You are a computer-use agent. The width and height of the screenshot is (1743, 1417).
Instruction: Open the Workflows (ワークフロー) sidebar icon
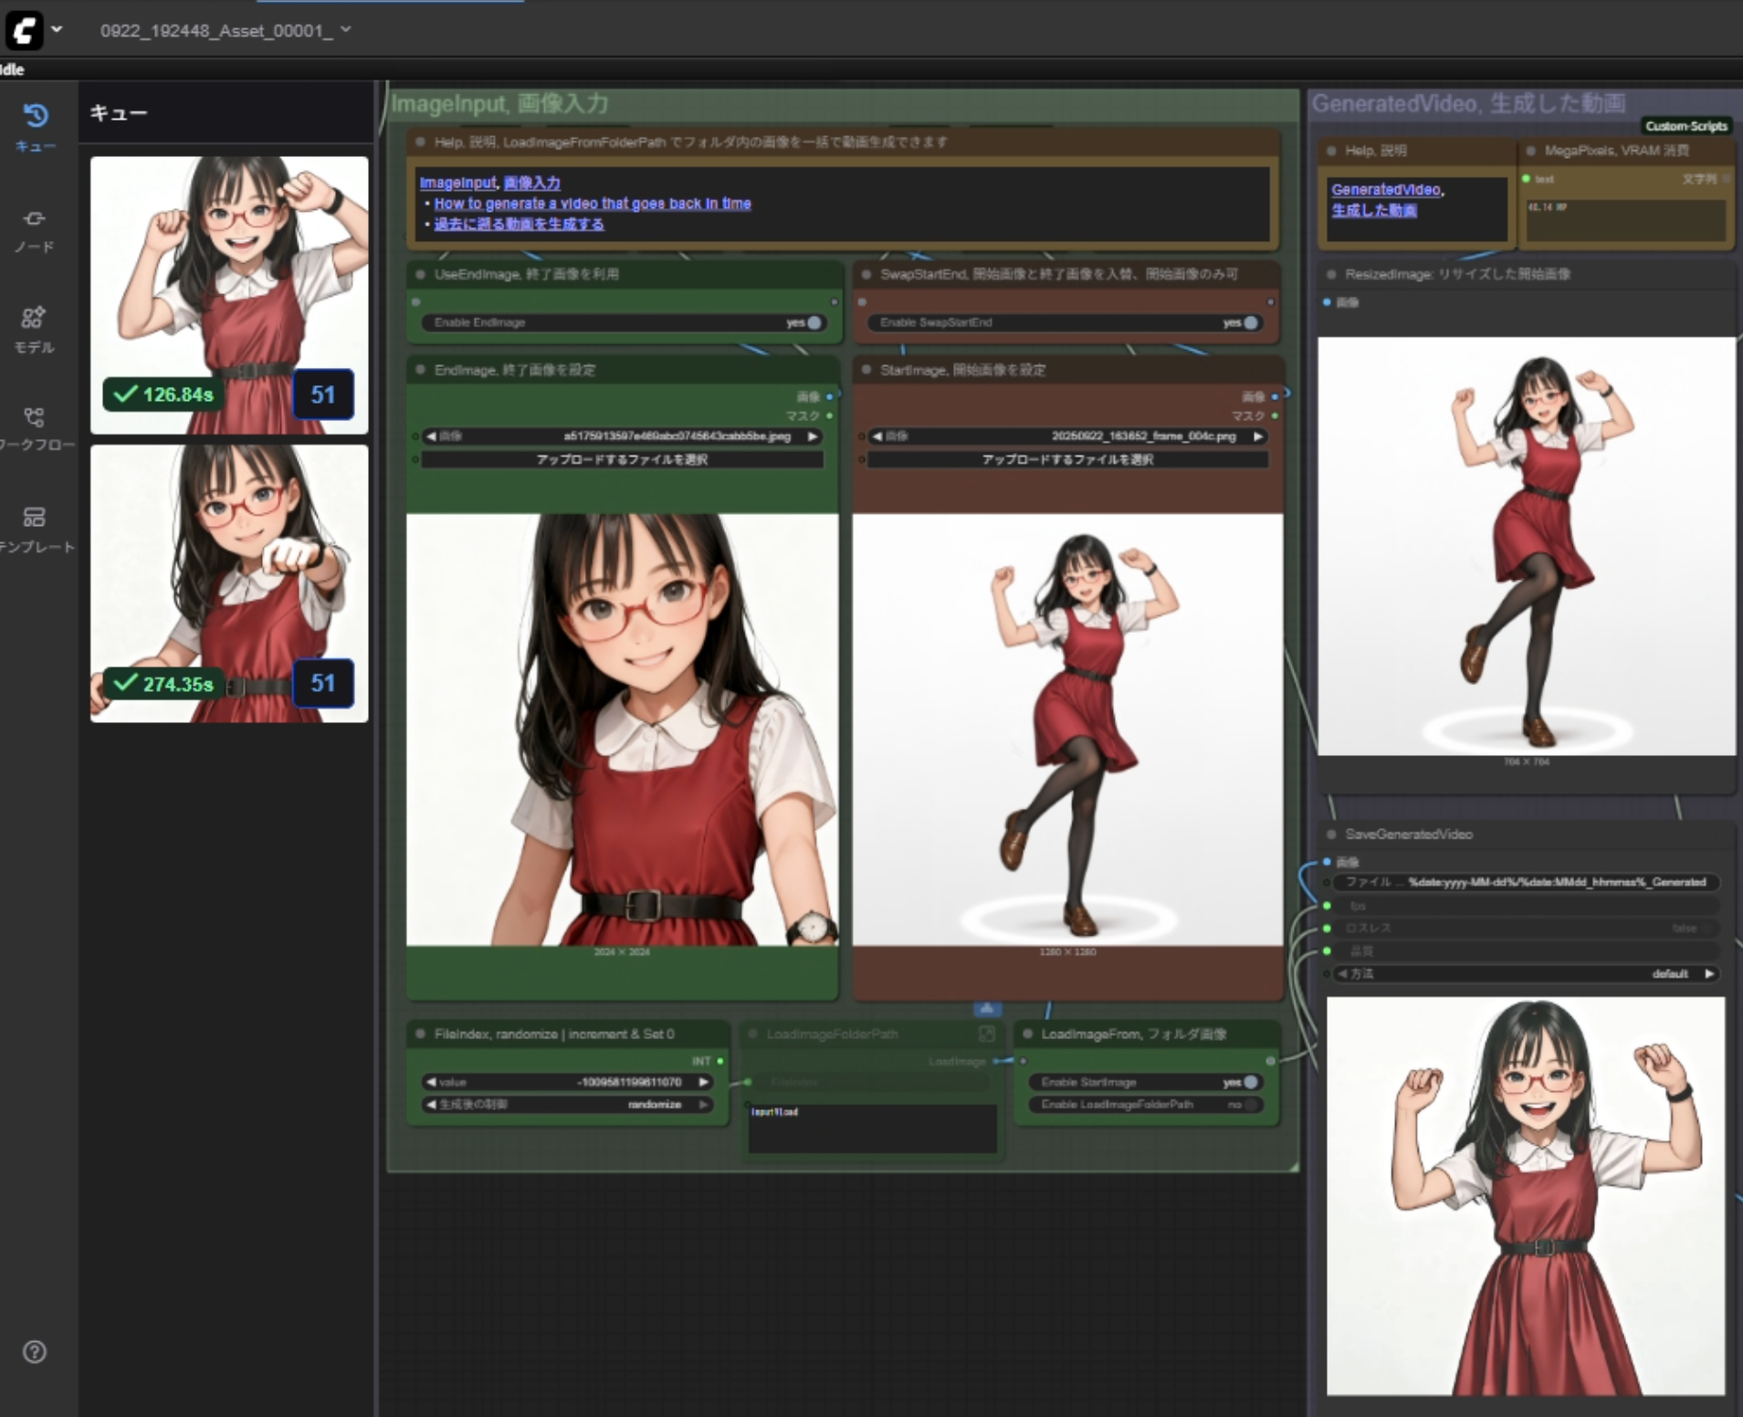point(35,418)
